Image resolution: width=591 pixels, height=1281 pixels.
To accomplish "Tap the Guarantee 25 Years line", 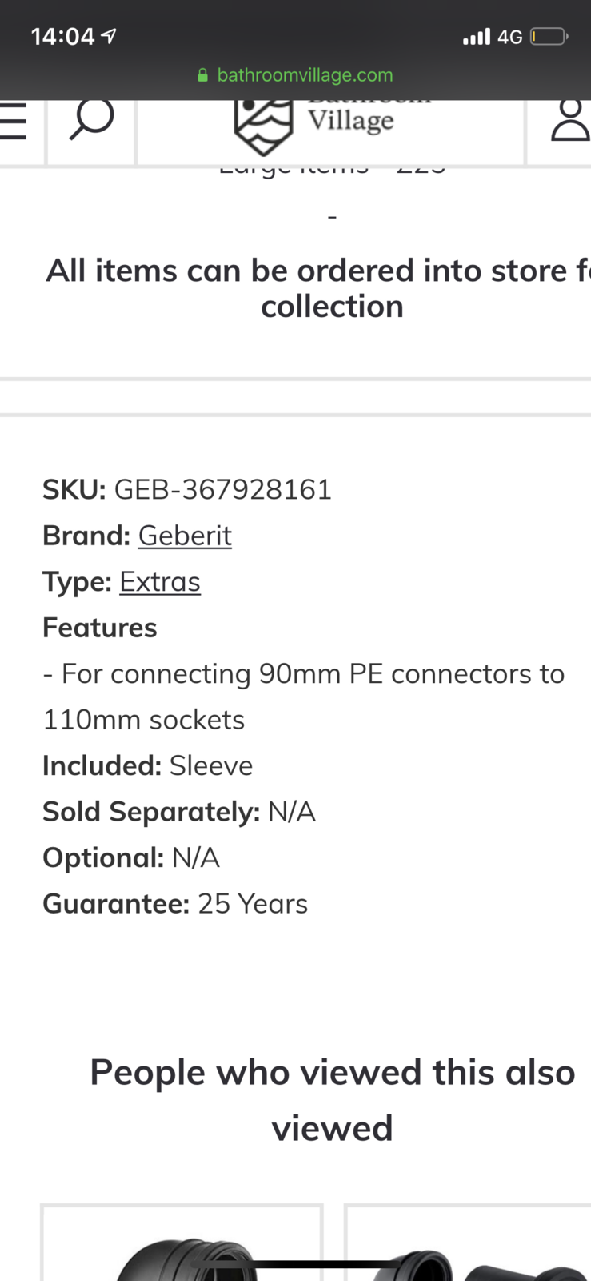I will point(175,904).
